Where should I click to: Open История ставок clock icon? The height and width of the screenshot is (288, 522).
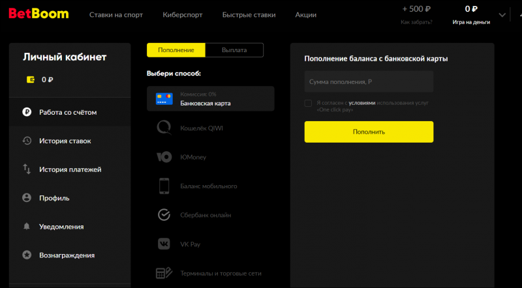pyautogui.click(x=27, y=141)
